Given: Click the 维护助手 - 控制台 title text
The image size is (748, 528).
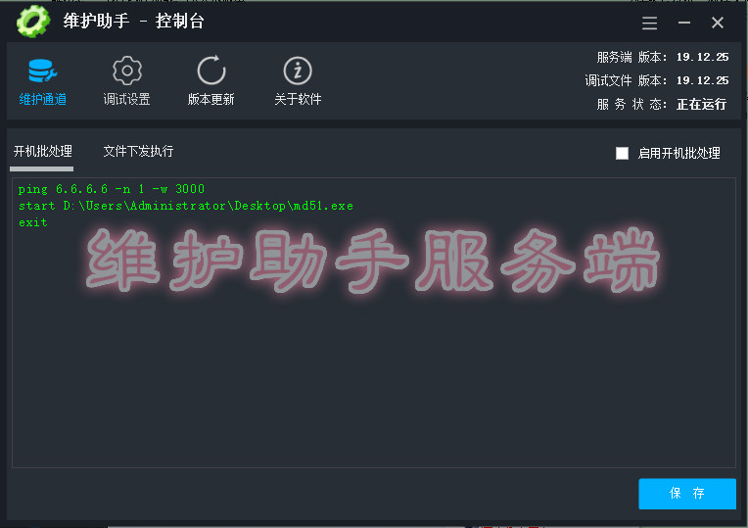Looking at the screenshot, I should pos(133,21).
